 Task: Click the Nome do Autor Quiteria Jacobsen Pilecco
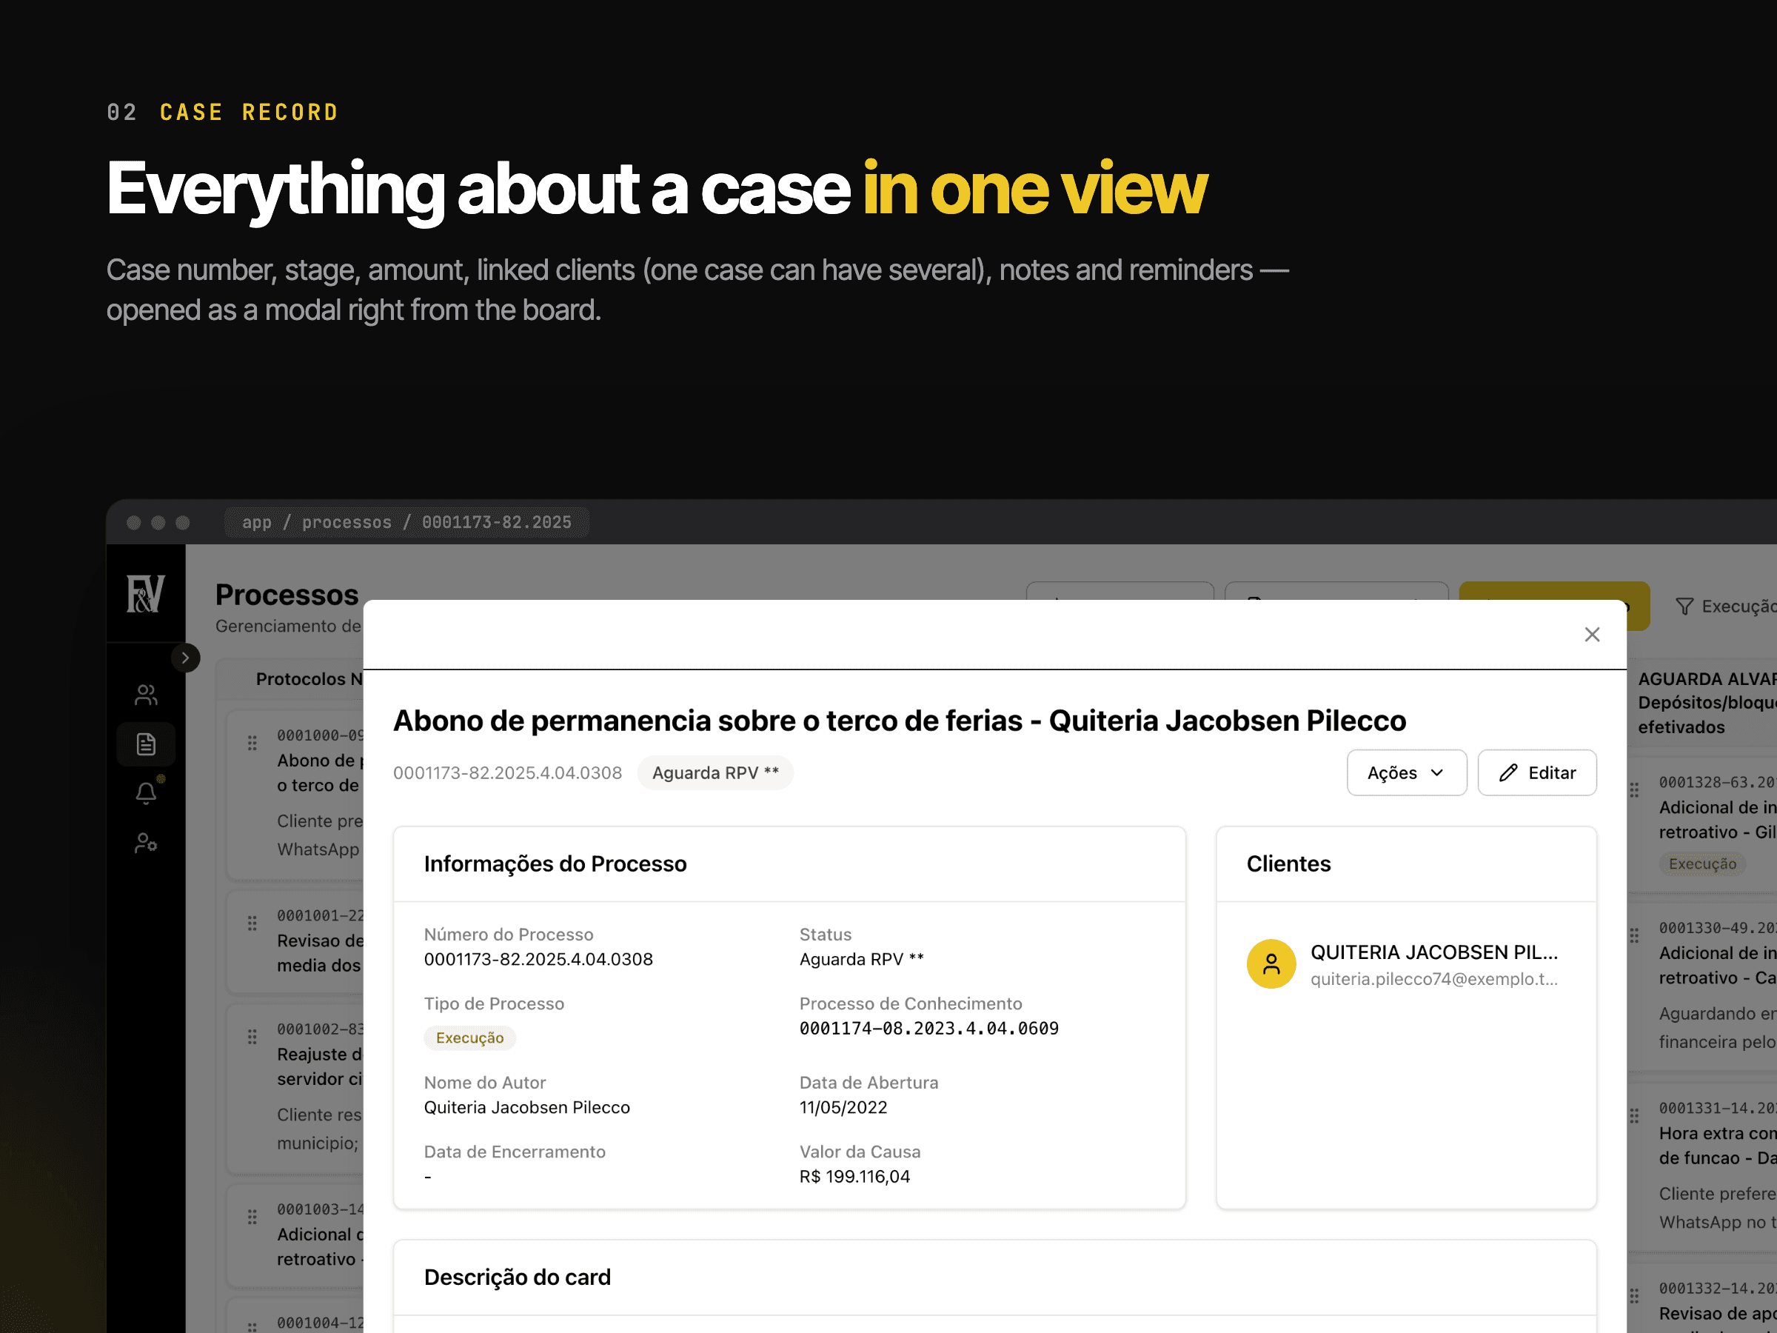pos(526,1107)
